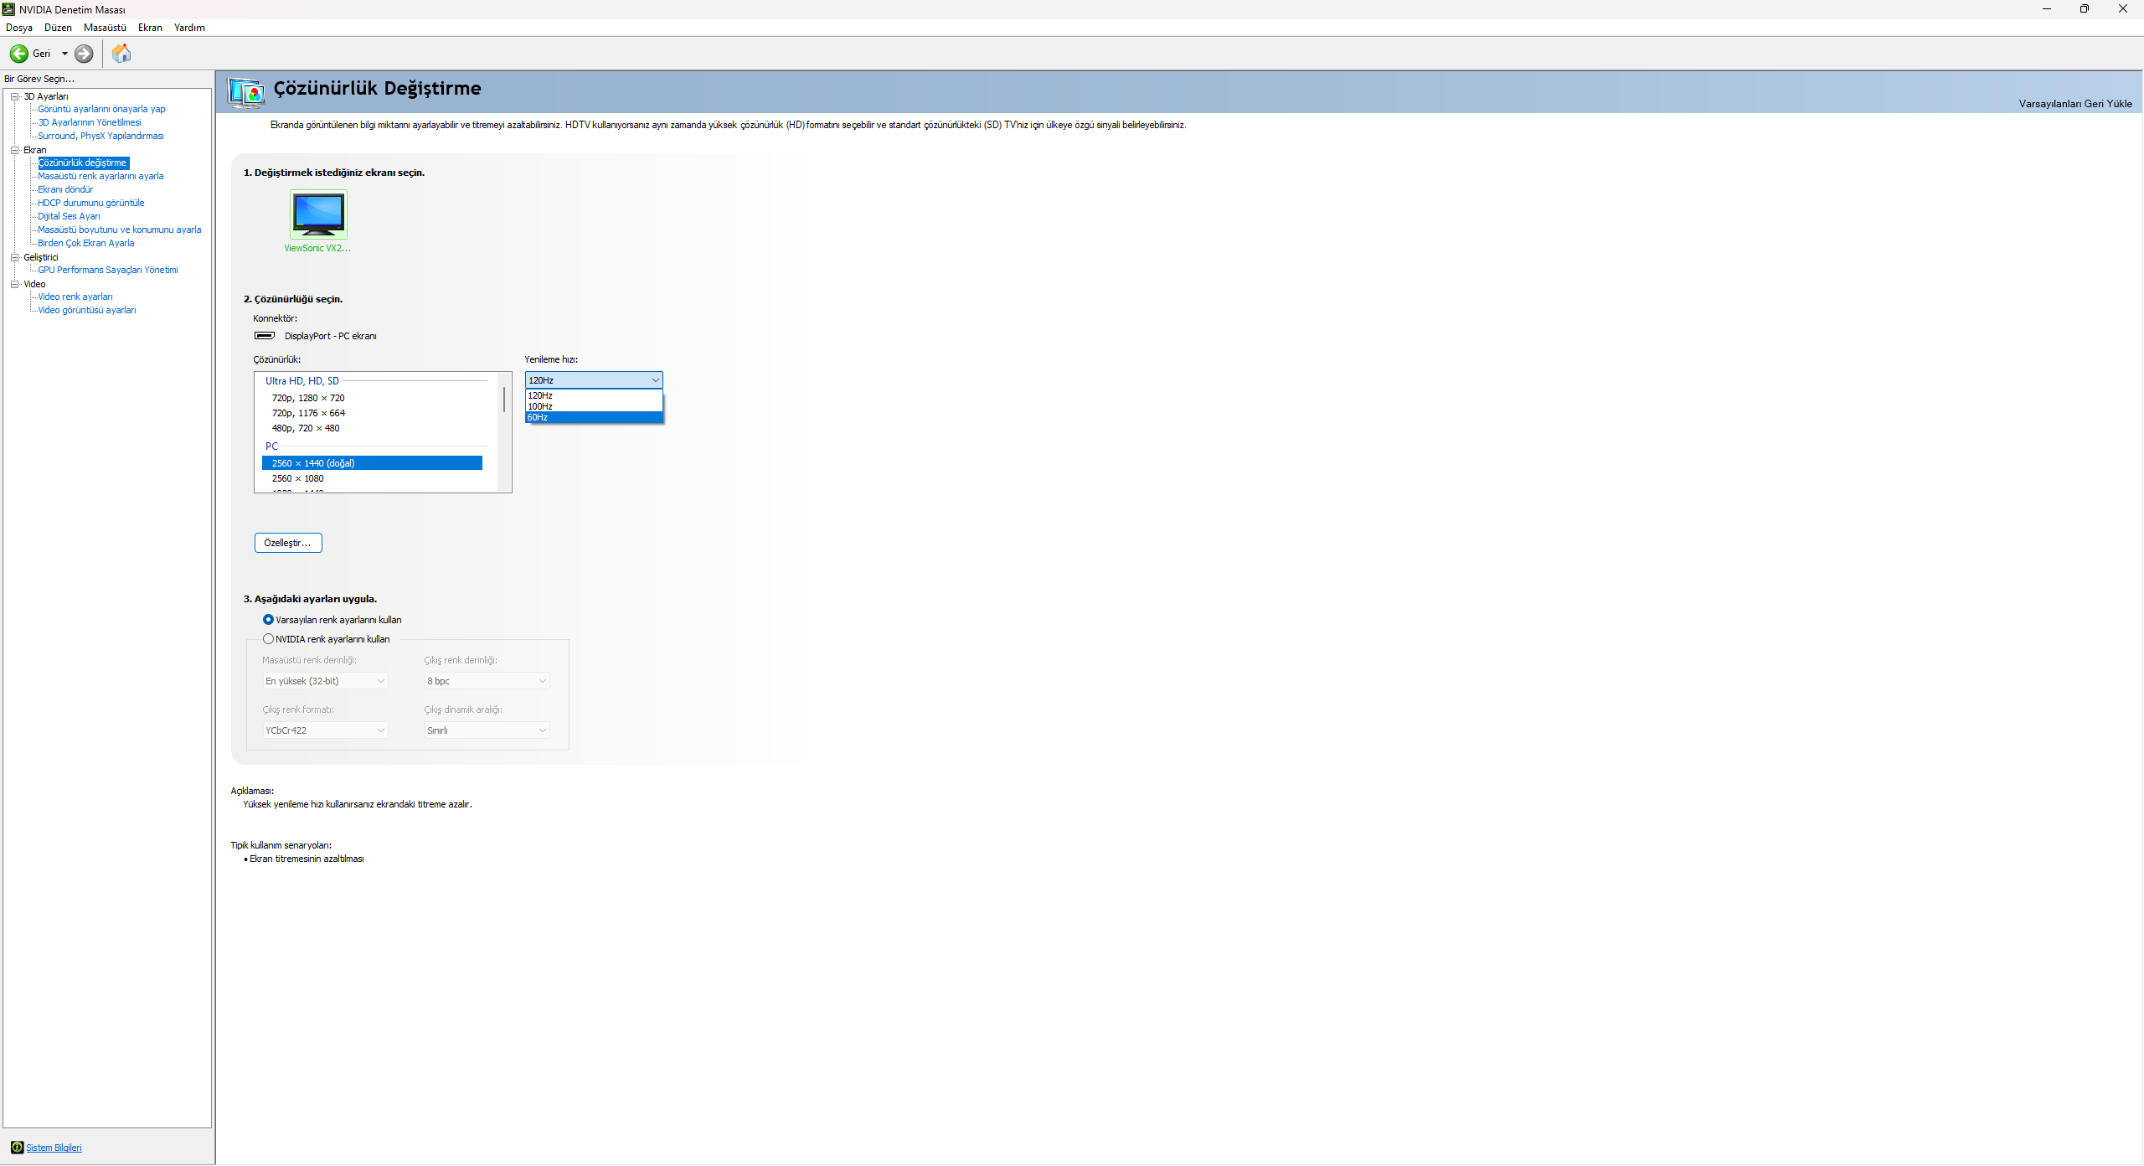Click the NVIDIA app icon in title bar

click(x=8, y=9)
